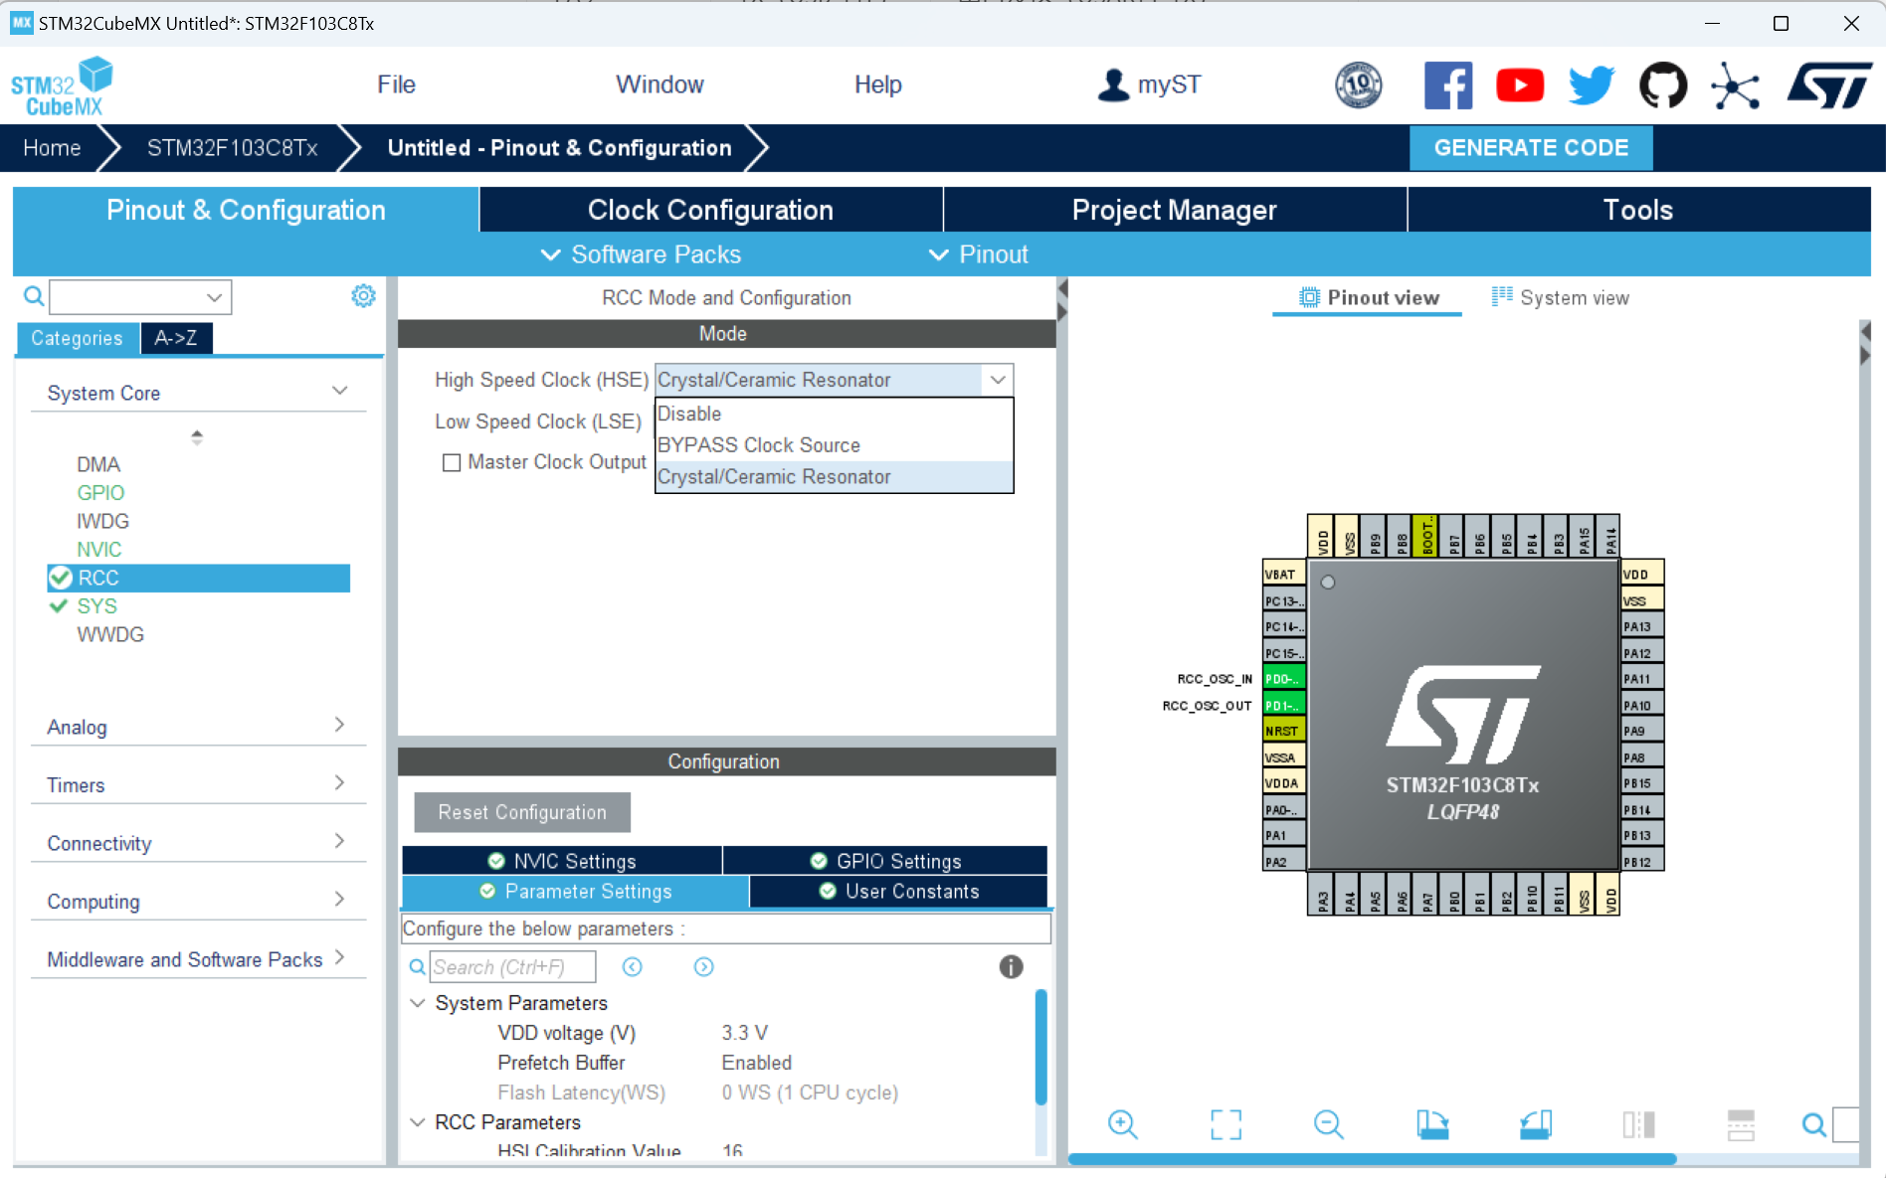
Task: Zoom in on the pinout view
Action: [x=1123, y=1124]
